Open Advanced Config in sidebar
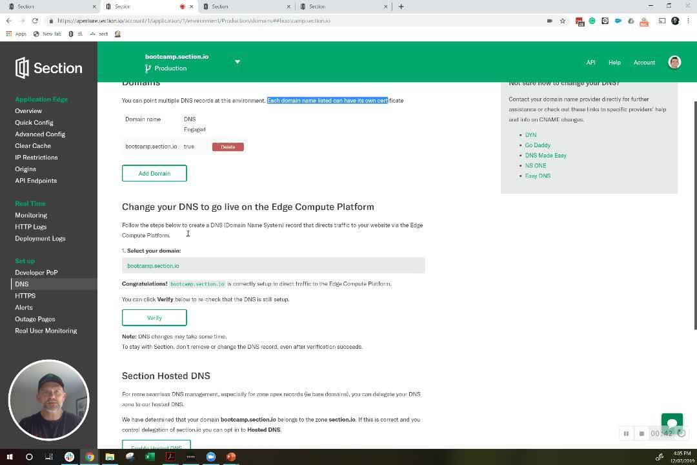697x465 pixels. coord(40,134)
